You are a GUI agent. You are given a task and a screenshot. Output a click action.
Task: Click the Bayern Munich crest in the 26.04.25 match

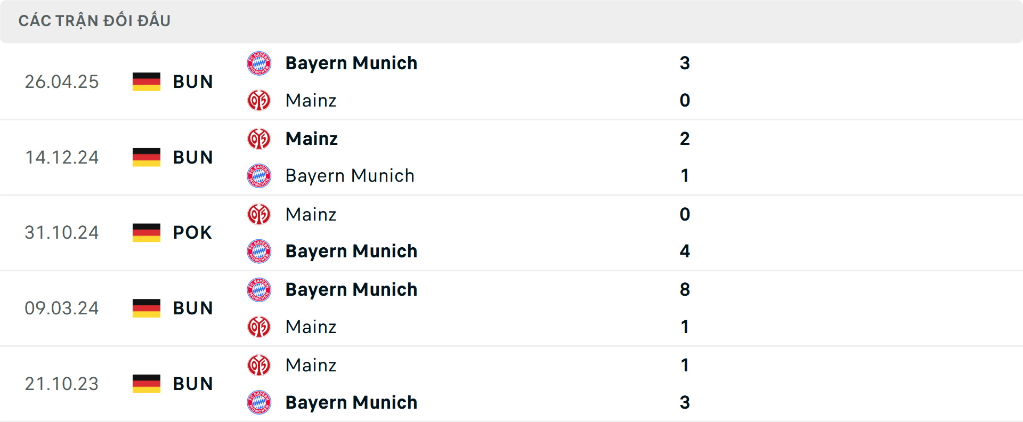259,63
